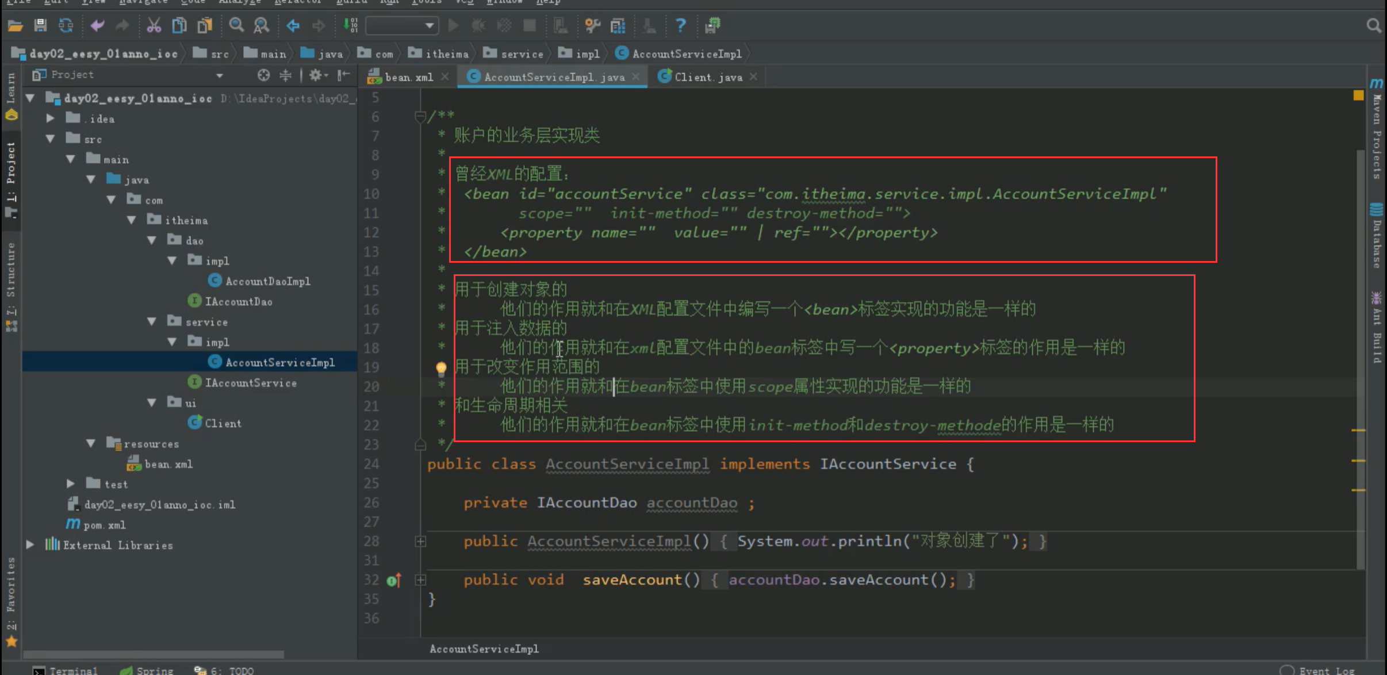Toggle the Terminal tool window

click(x=66, y=670)
